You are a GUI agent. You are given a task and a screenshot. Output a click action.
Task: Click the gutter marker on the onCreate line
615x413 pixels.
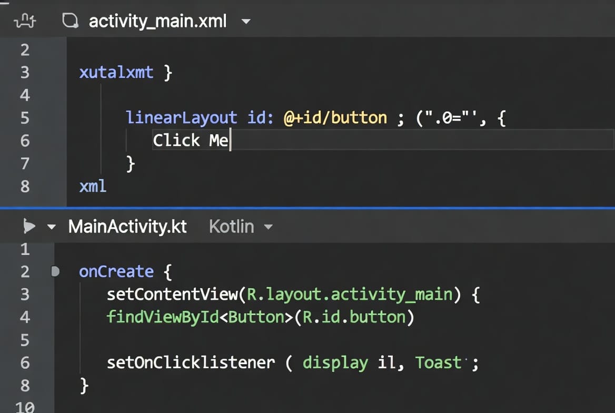55,272
